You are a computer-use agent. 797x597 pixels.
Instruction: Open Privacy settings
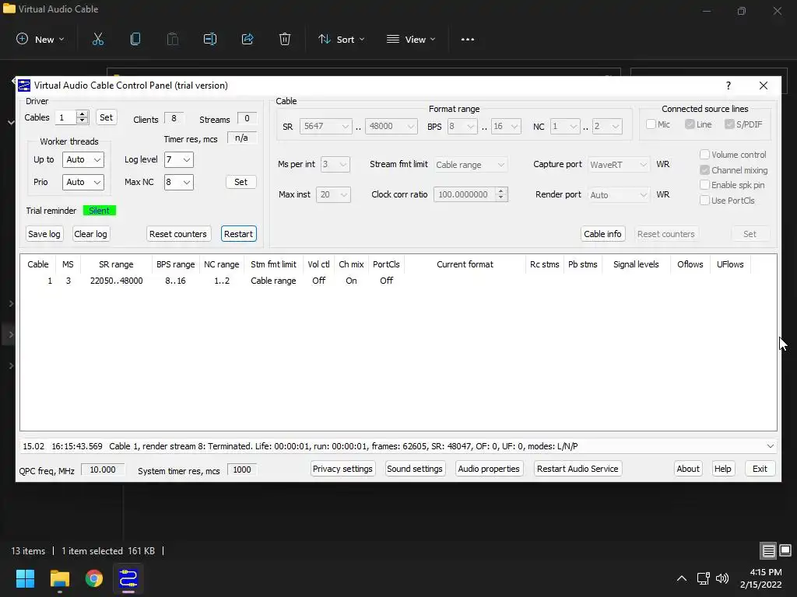click(x=342, y=469)
